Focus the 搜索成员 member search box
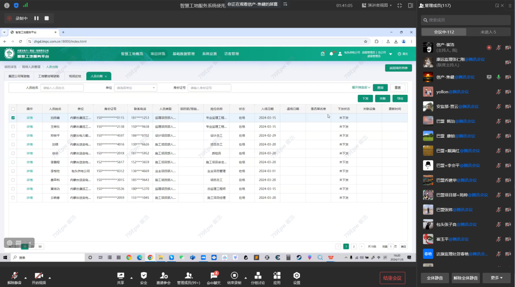 pos(466,20)
